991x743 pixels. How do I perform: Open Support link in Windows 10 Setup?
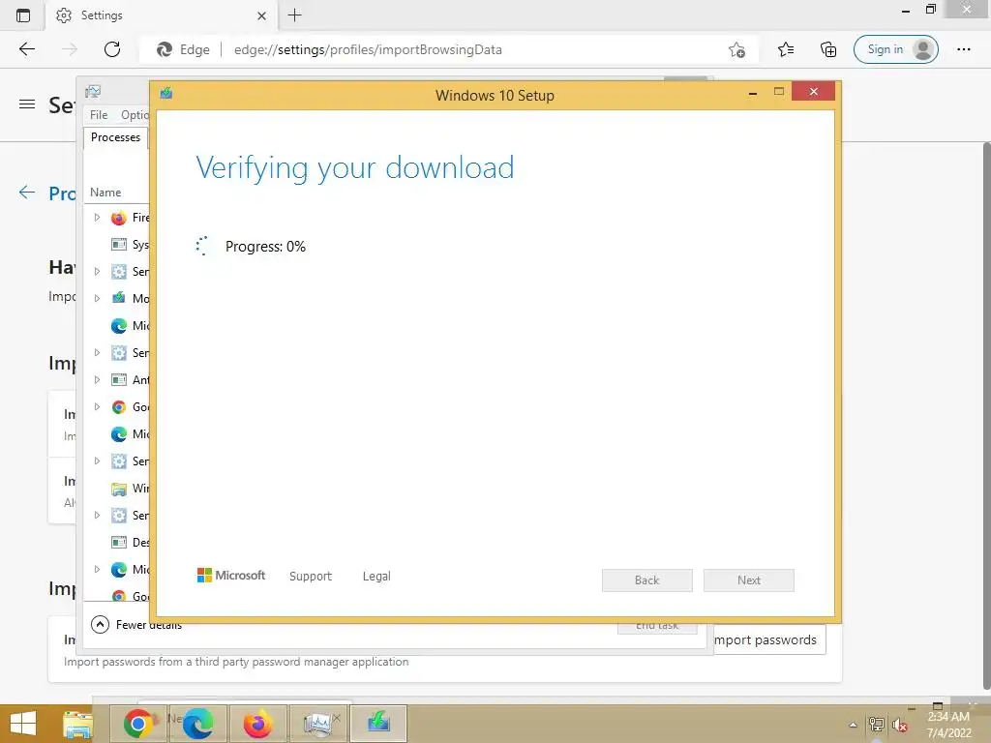[x=311, y=577]
